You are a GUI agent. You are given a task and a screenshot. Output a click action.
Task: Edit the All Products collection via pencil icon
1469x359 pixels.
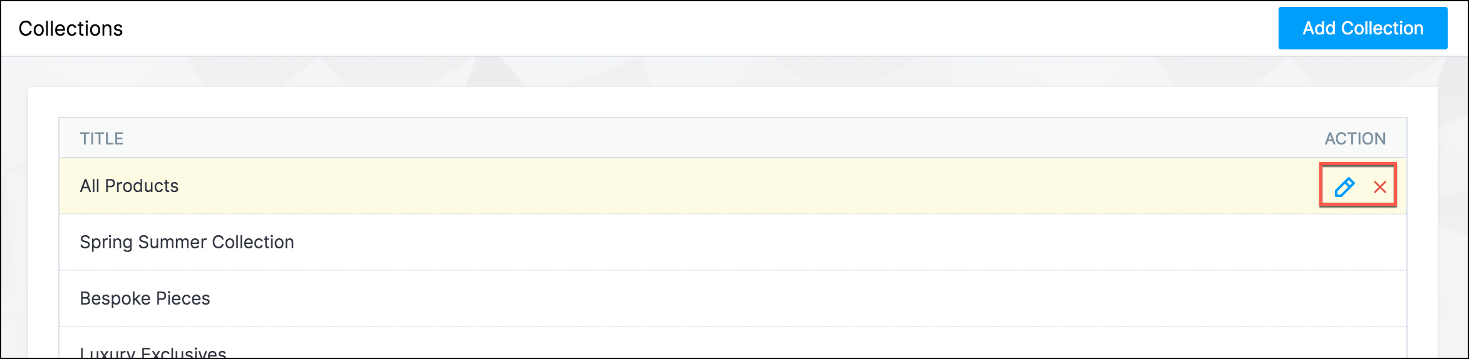click(x=1344, y=186)
